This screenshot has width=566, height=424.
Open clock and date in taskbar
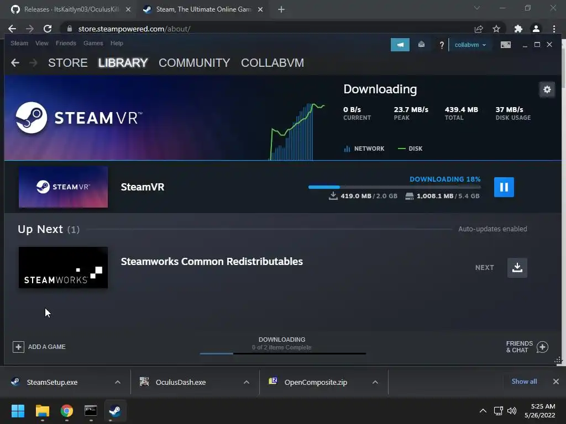click(539, 411)
